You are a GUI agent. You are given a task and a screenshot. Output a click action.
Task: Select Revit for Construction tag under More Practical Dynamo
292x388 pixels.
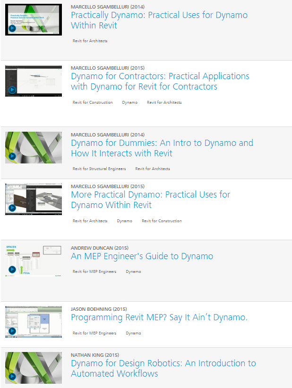(162, 221)
